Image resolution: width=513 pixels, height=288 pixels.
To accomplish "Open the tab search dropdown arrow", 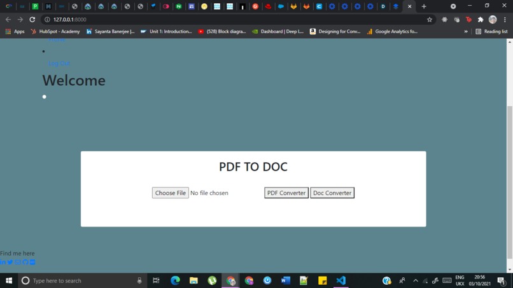I will (x=453, y=6).
